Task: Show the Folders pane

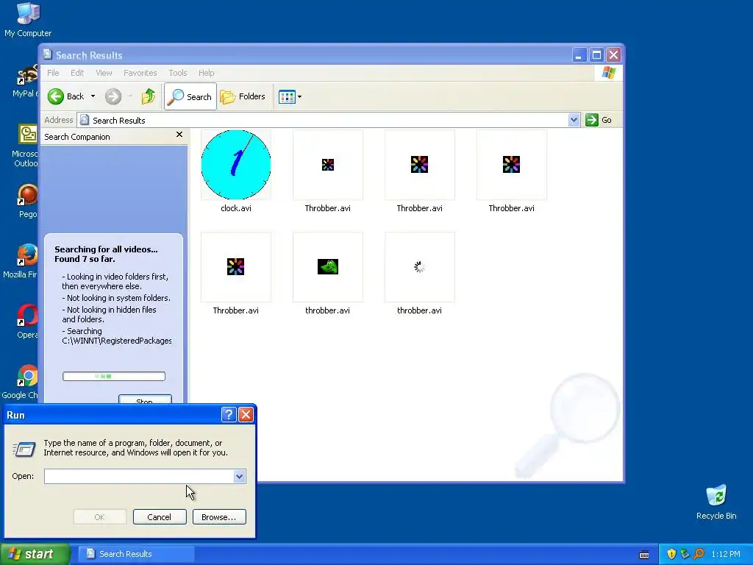Action: 243,96
